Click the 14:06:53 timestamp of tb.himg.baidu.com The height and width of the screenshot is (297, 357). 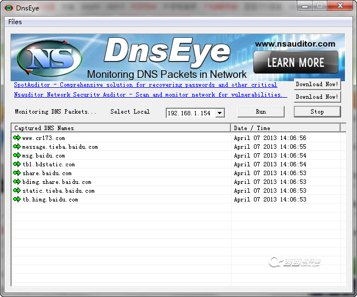270,199
